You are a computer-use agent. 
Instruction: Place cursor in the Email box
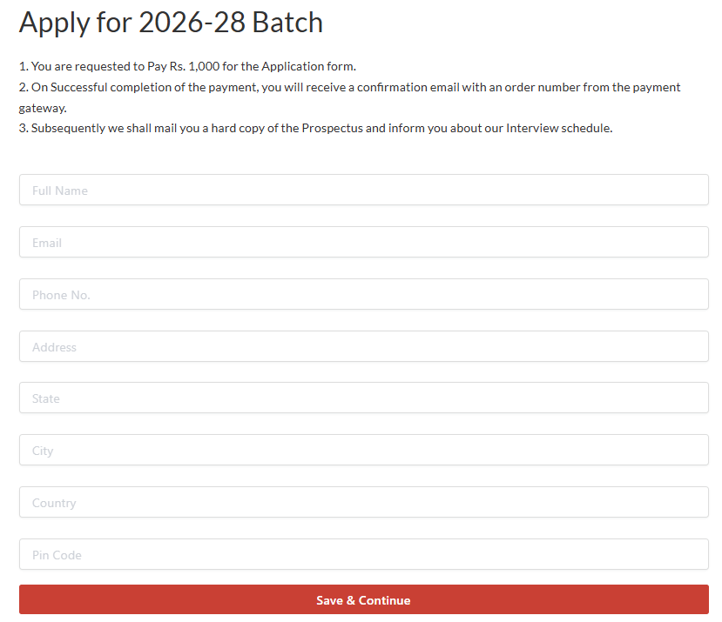363,242
